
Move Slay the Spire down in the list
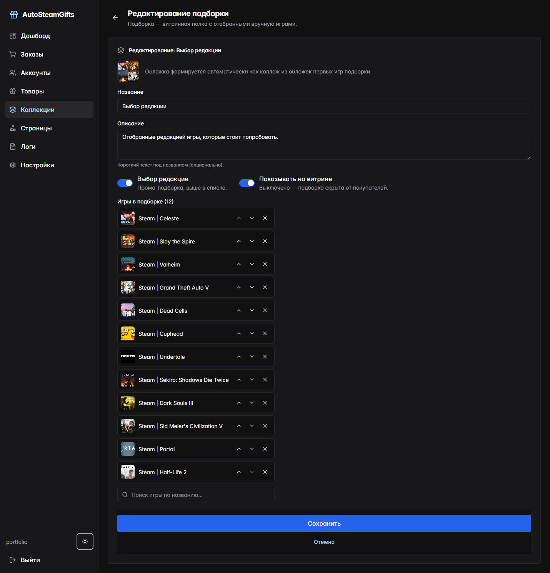pyautogui.click(x=252, y=241)
